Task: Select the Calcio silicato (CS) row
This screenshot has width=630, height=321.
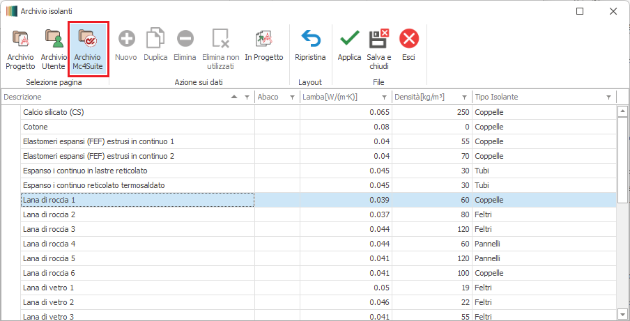Action: tap(137, 112)
